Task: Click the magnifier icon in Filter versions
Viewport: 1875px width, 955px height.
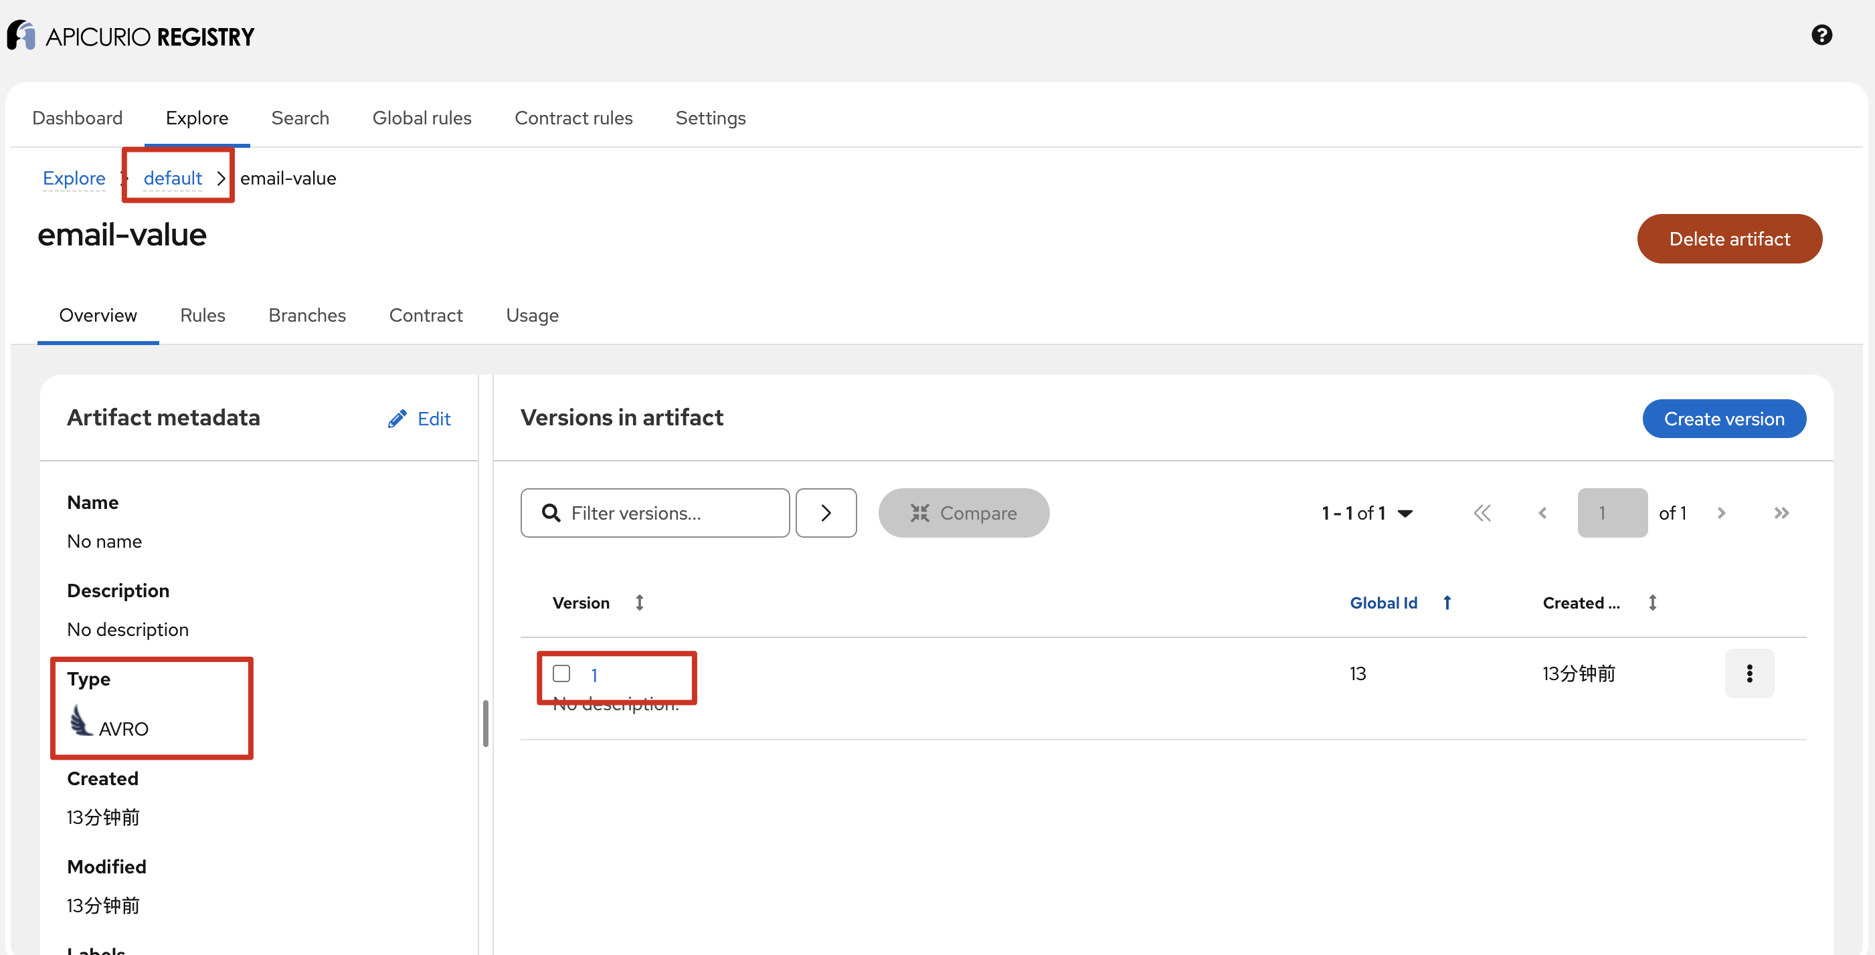Action: click(x=551, y=513)
